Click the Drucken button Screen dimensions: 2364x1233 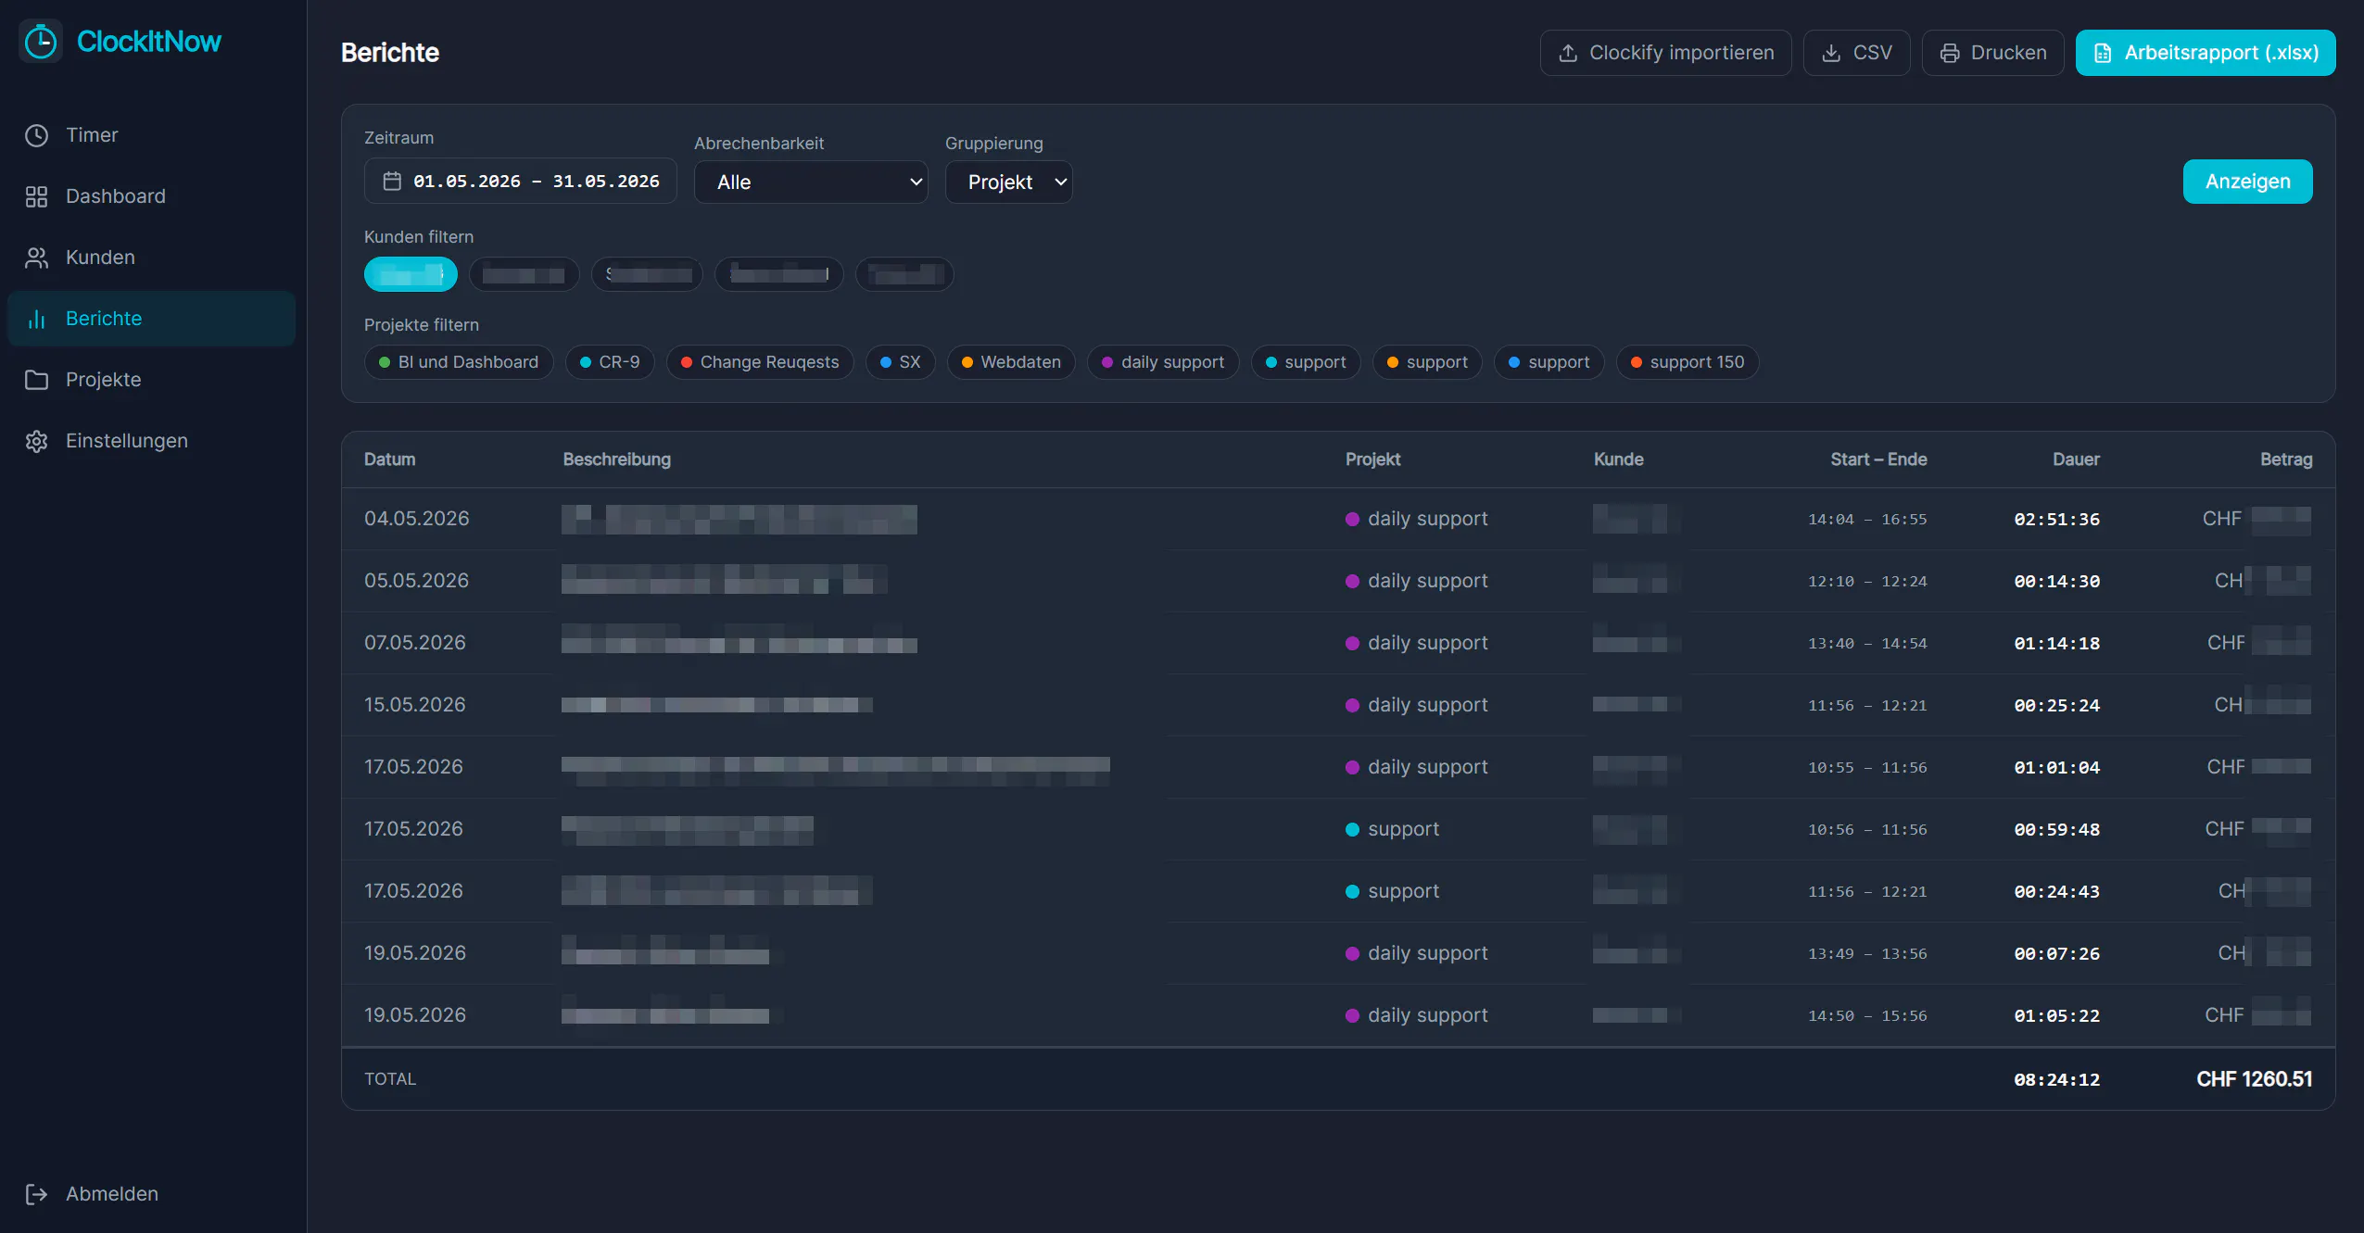[x=1992, y=53]
